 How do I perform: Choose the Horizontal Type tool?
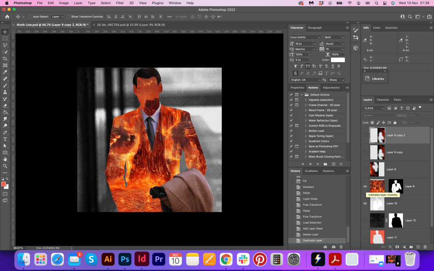[5, 139]
